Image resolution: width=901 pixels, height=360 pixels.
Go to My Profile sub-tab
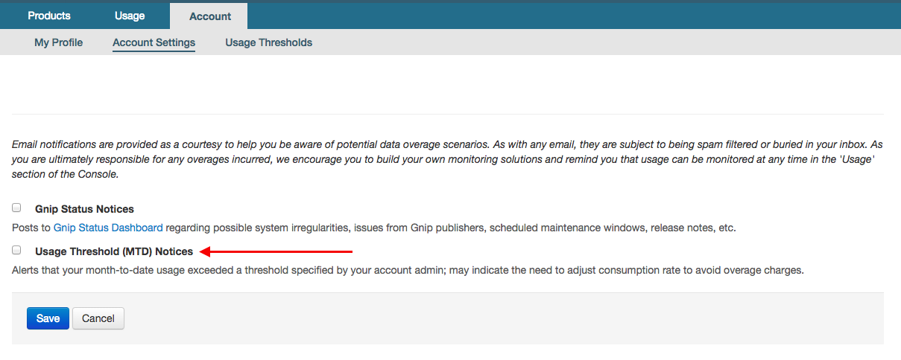[x=58, y=42]
